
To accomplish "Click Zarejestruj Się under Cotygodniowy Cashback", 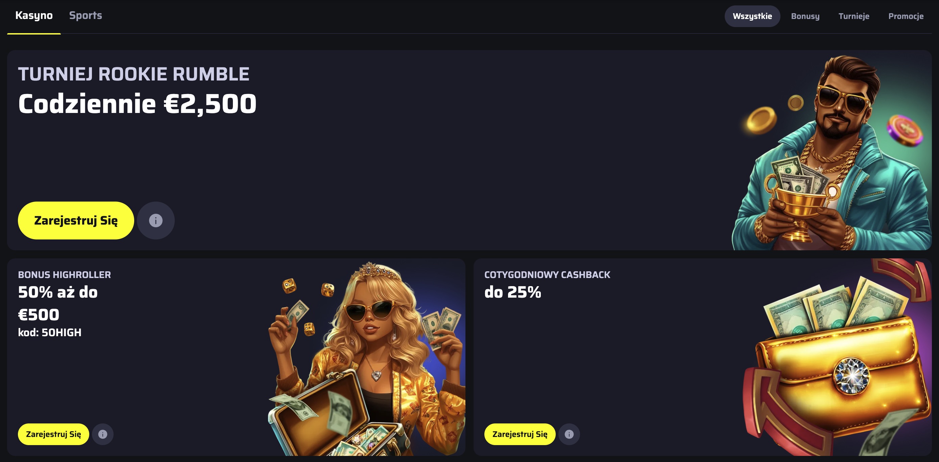I will [520, 434].
